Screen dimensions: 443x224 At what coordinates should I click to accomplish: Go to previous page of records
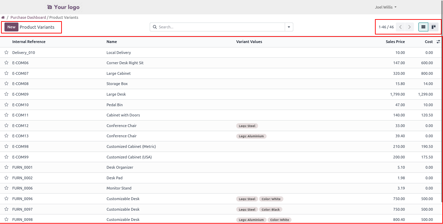[x=400, y=27]
